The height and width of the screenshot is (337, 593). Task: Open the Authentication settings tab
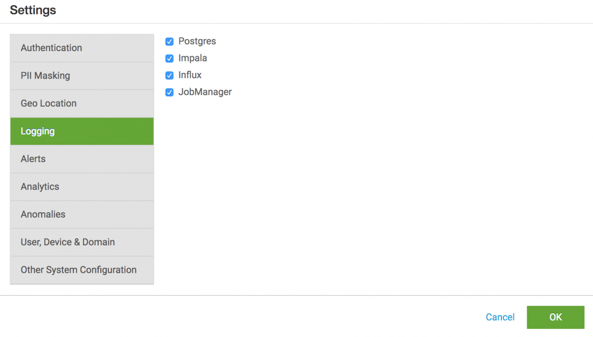tap(82, 48)
